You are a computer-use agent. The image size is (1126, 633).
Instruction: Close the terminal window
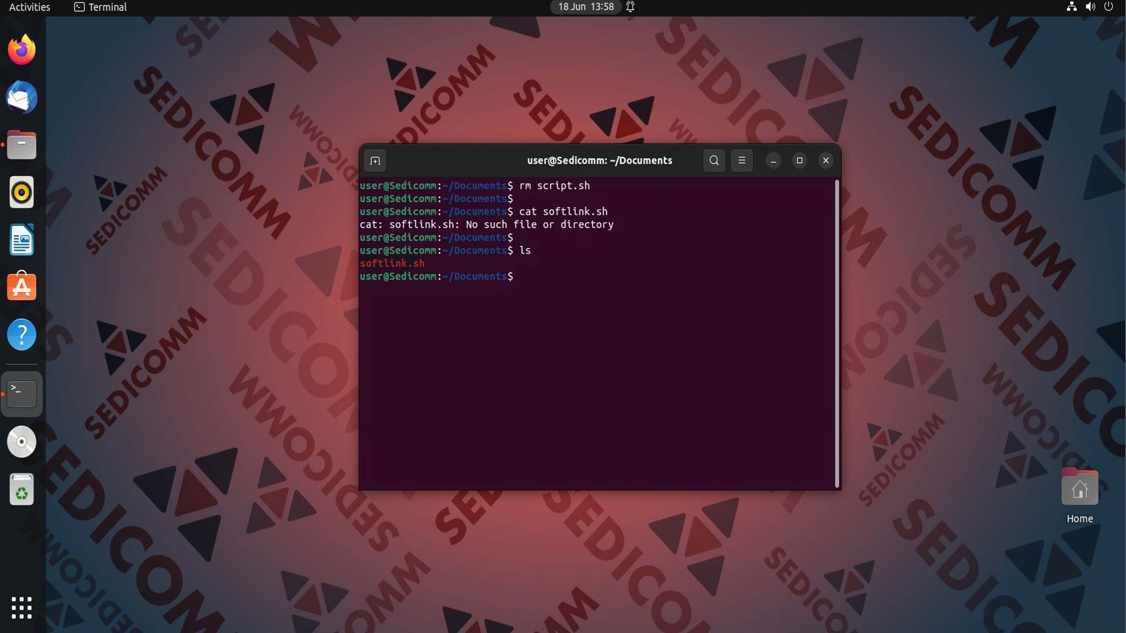(x=826, y=161)
